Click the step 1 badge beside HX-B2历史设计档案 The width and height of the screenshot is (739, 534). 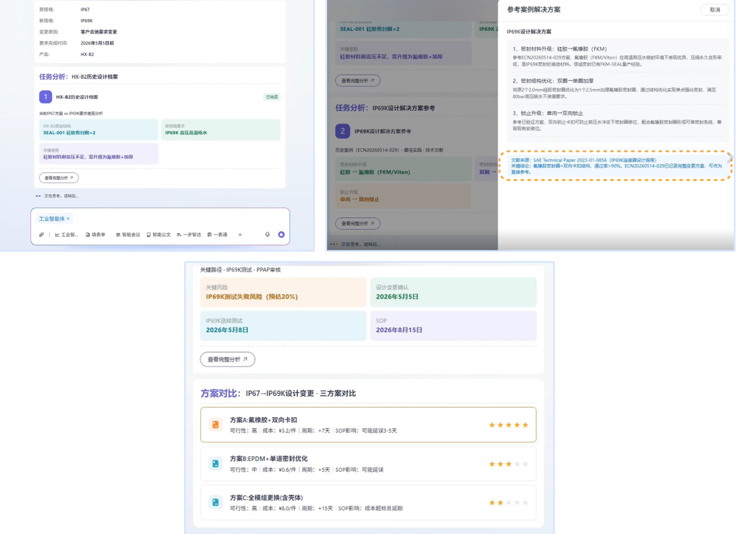(x=46, y=97)
